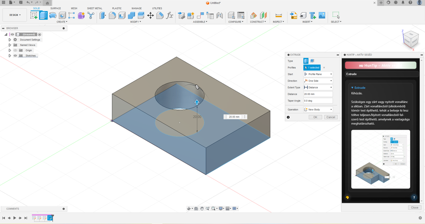Click the Taper Angle input field
This screenshot has height=224, width=425.
[318, 101]
